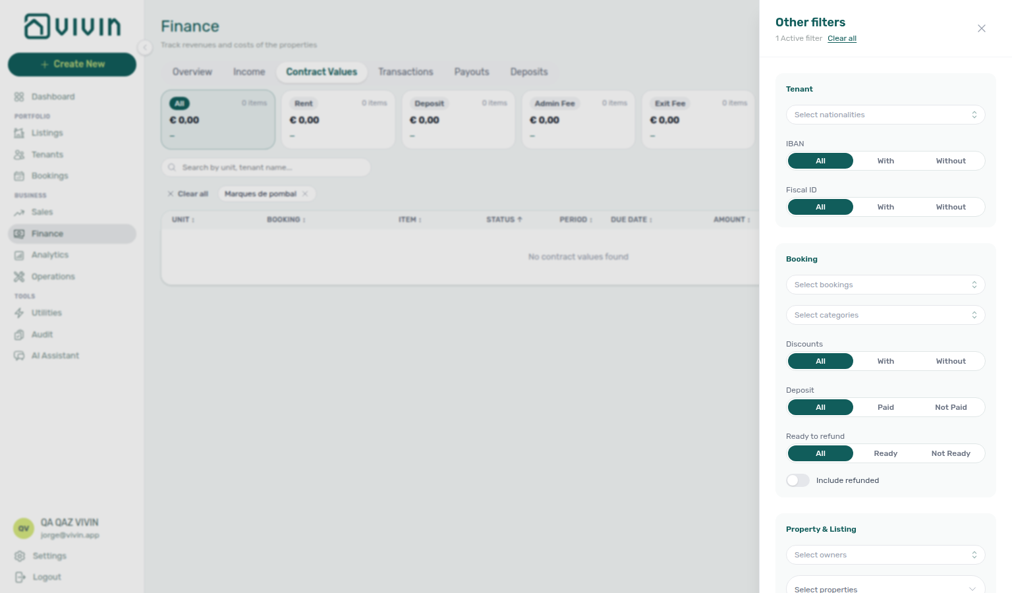Set Ready to refund to Not Ready

[x=951, y=453]
